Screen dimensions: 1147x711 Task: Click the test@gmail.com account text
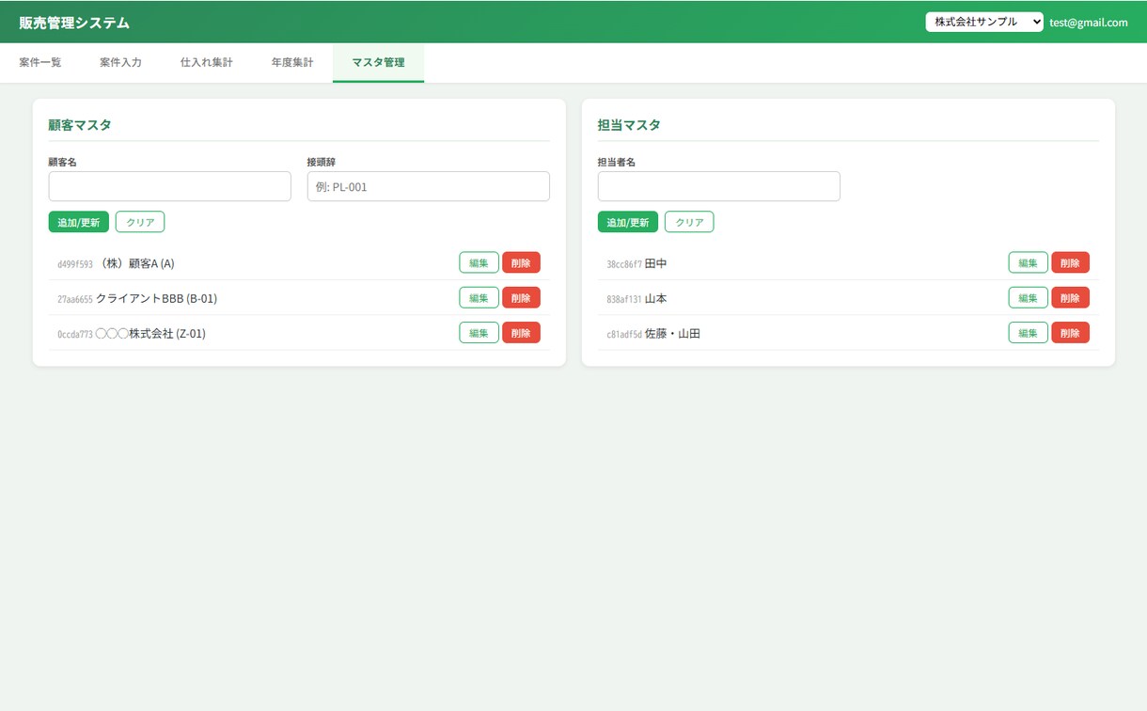click(x=1089, y=23)
